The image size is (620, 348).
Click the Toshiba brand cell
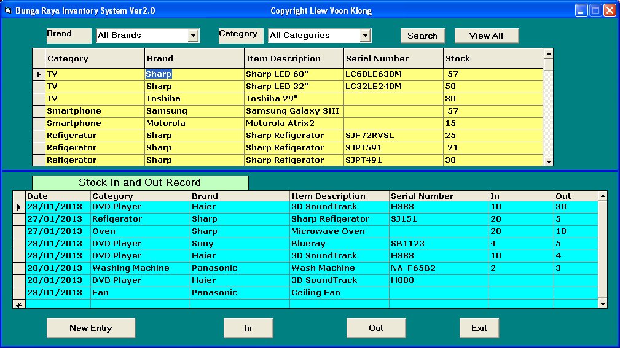click(194, 99)
